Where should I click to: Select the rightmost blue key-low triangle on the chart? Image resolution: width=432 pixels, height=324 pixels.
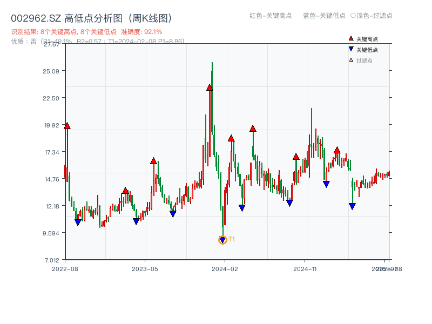(352, 206)
